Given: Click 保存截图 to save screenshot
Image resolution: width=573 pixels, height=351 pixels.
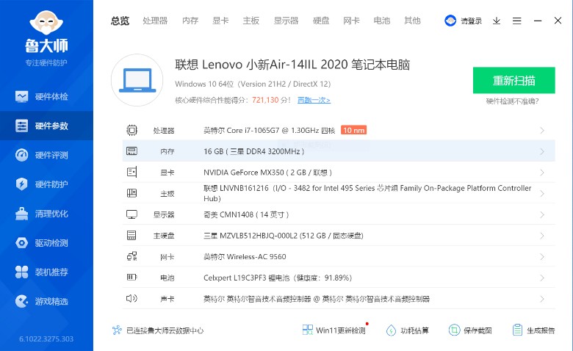Looking at the screenshot, I should (x=470, y=330).
